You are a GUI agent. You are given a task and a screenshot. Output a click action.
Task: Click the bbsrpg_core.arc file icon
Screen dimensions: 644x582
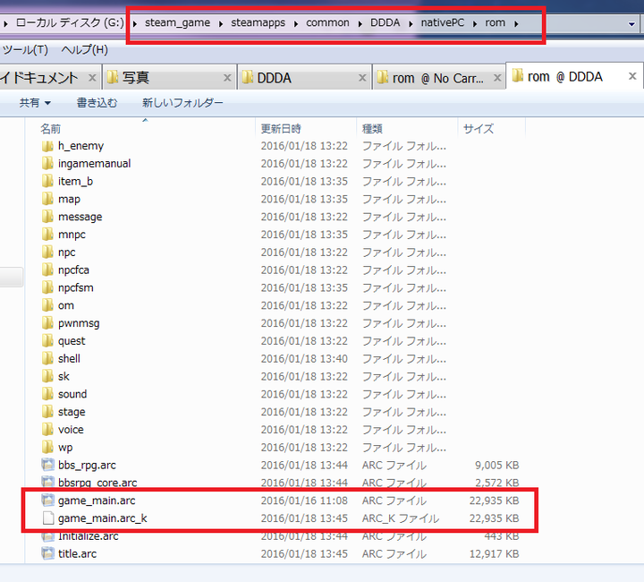coord(47,482)
